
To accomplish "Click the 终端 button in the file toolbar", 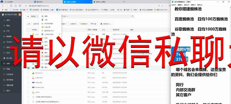I will pyautogui.click(x=94, y=24).
